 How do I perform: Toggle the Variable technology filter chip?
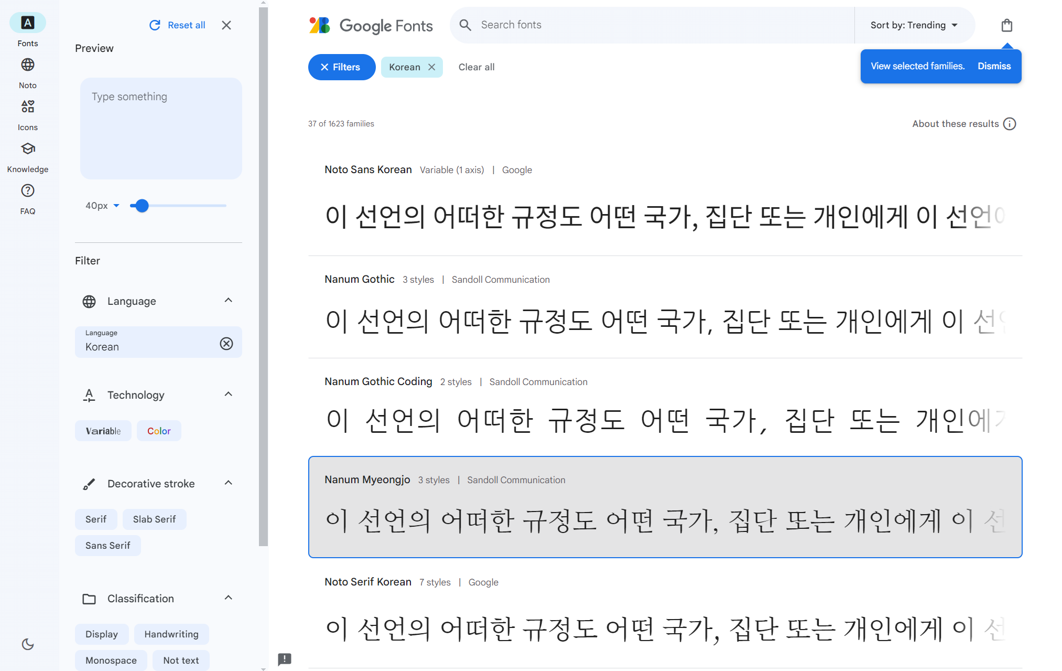coord(103,431)
